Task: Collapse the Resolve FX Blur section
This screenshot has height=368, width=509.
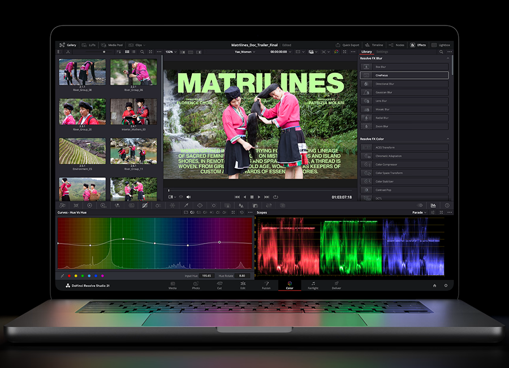Action: point(448,58)
